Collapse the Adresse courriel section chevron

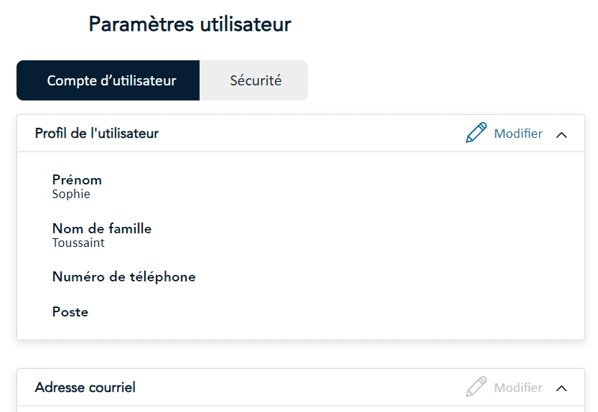pos(561,388)
